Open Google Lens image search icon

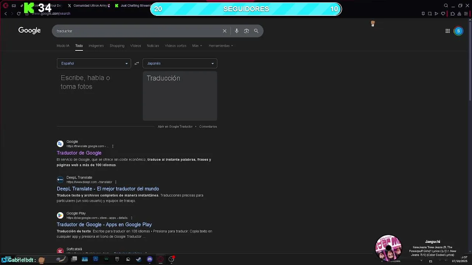click(246, 31)
